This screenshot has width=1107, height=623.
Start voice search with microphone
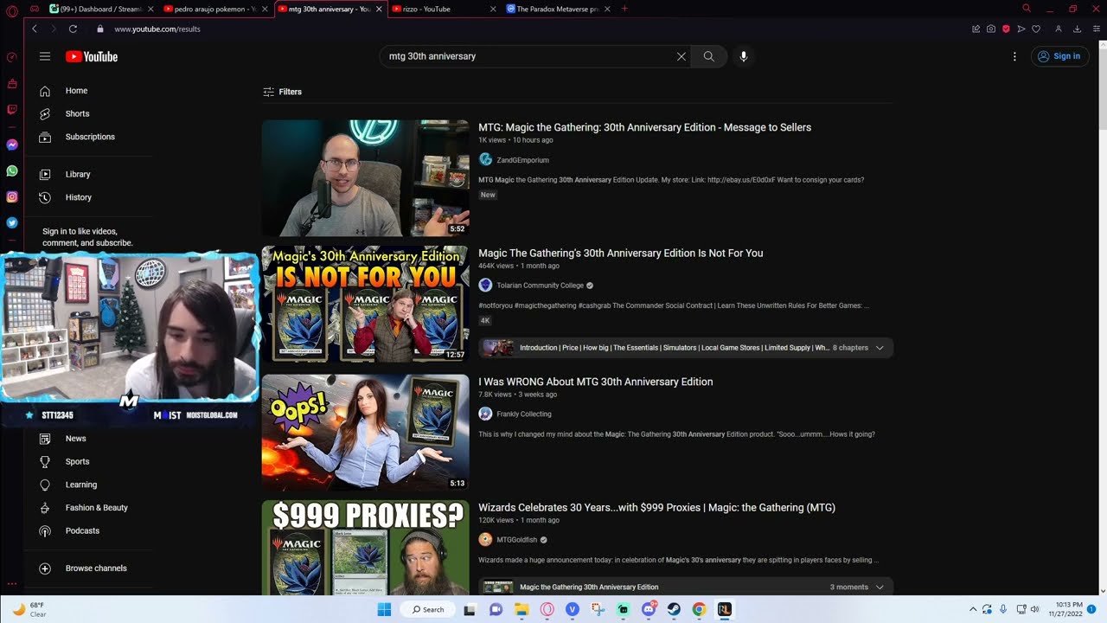coord(743,56)
